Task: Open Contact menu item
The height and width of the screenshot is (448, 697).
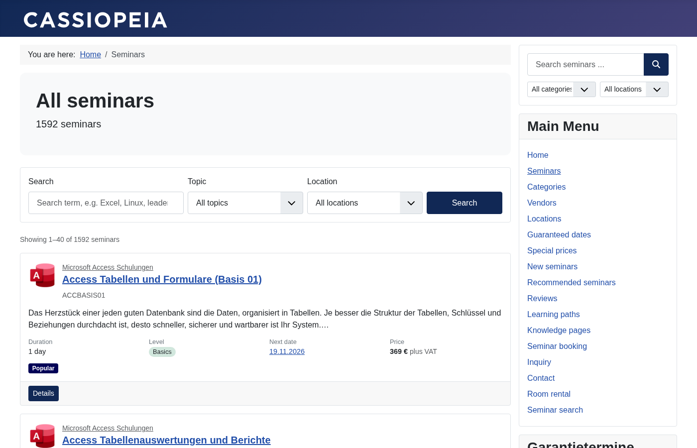Action: (x=541, y=378)
